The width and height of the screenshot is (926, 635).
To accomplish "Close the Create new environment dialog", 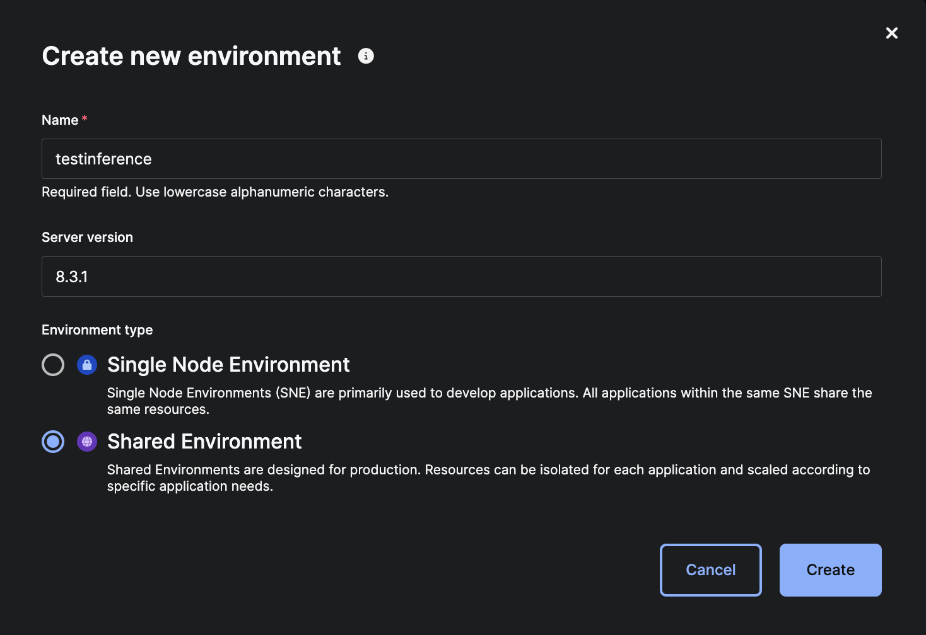I will coord(891,33).
